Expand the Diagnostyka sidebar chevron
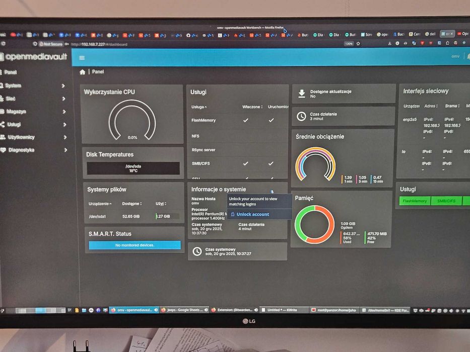The height and width of the screenshot is (352, 470). click(65, 150)
